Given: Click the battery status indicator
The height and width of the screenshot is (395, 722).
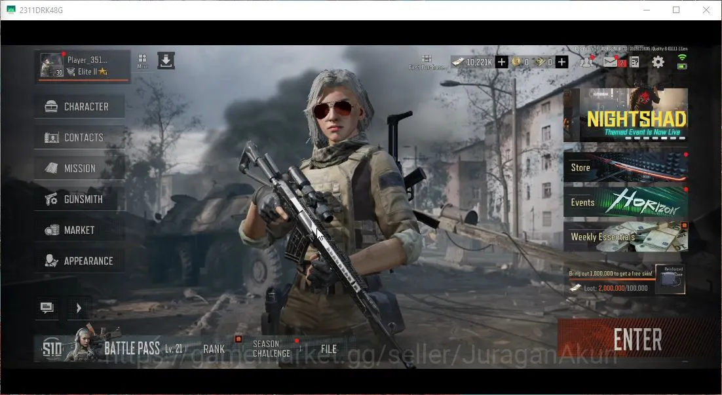Looking at the screenshot, I should click(x=682, y=66).
